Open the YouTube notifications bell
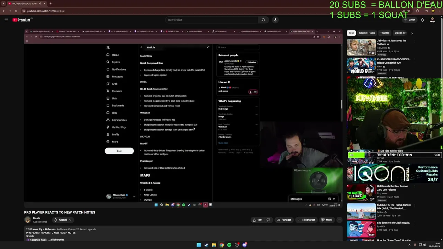The image size is (443, 249). 422,20
